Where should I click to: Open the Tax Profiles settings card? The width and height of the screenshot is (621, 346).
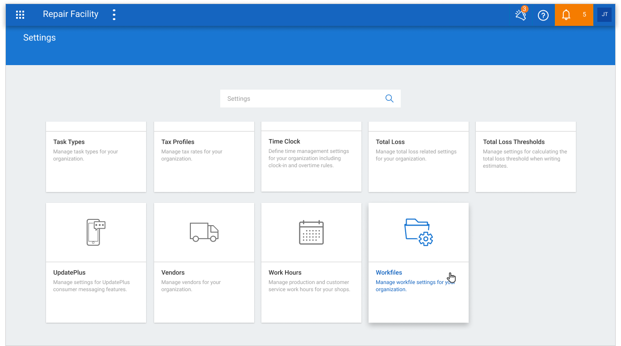click(204, 157)
